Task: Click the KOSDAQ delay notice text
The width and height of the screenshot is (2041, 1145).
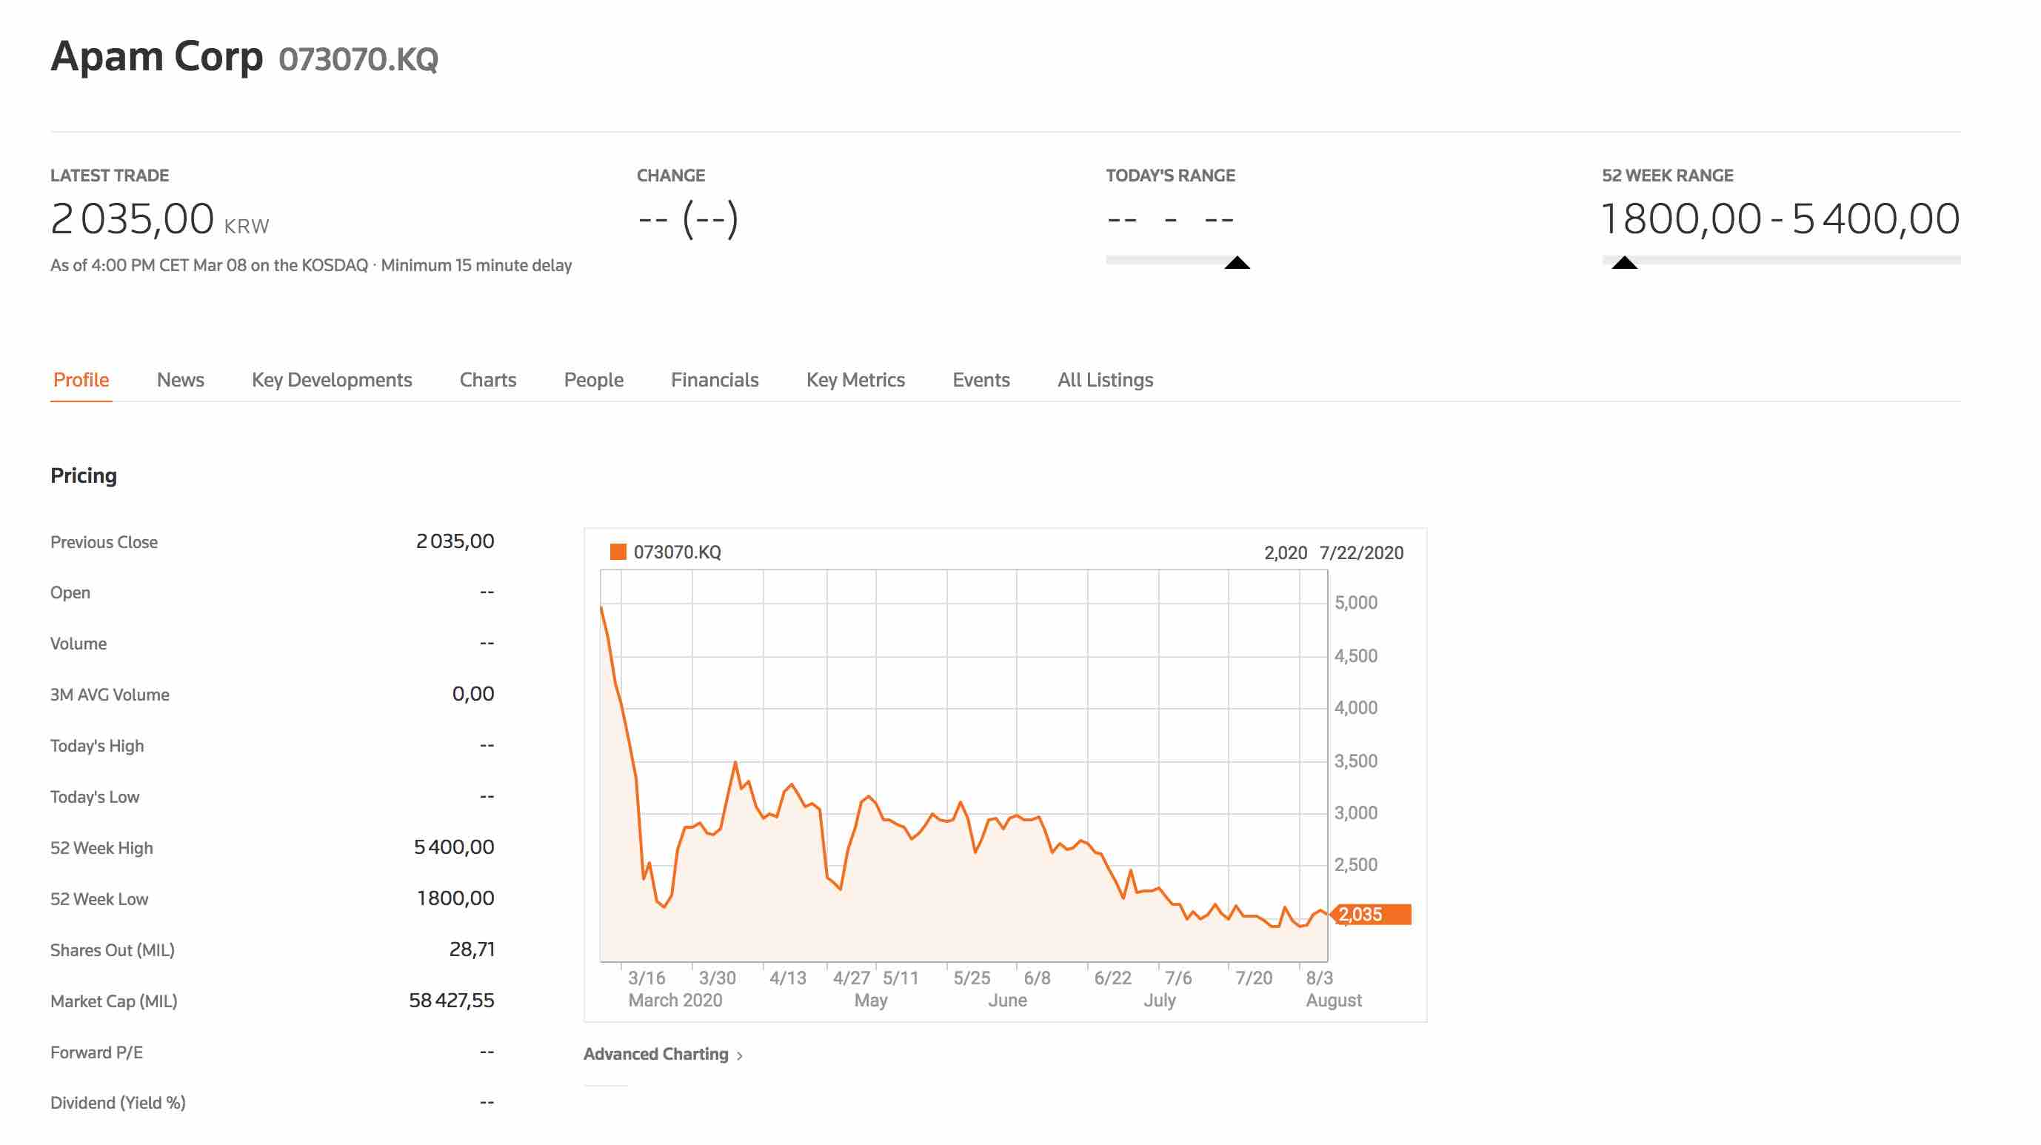Action: [311, 264]
